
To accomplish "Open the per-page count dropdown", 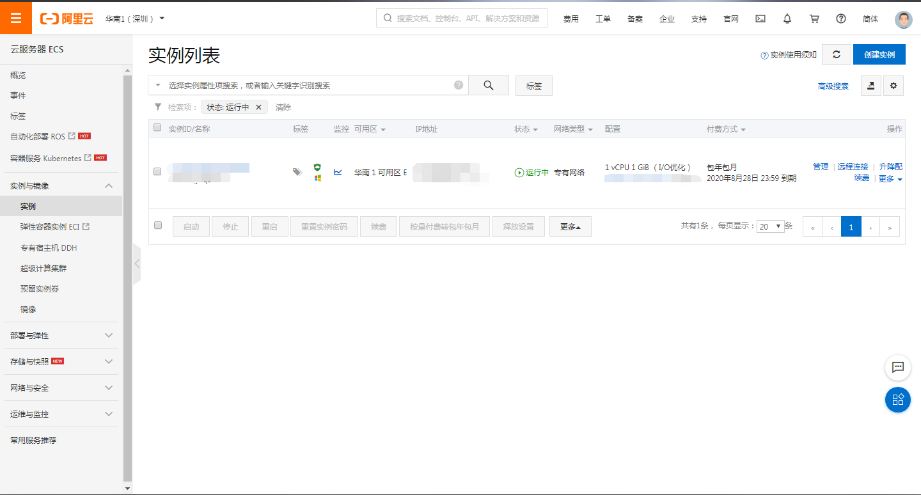I will coord(770,226).
